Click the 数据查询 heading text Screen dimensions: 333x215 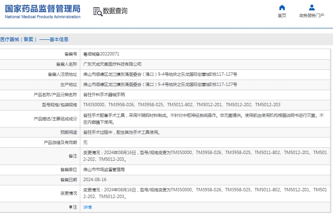pos(115,11)
